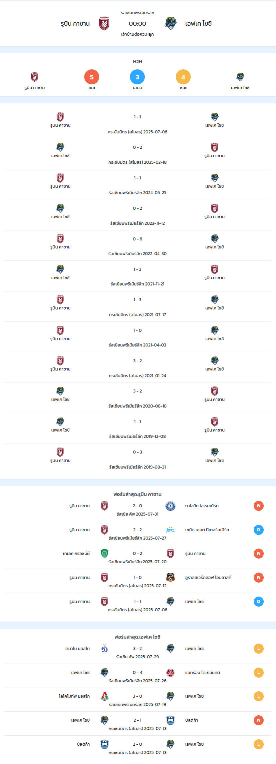Open the friendly match dated 2025-02-18

coord(138,154)
